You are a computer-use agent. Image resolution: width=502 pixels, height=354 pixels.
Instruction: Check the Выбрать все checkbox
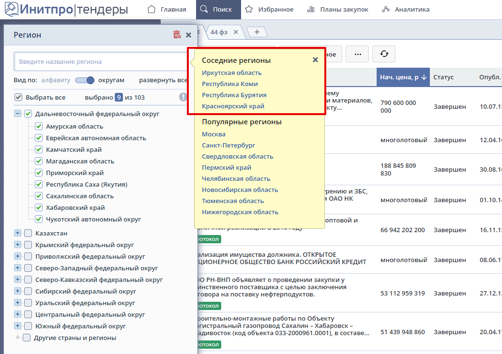(18, 97)
